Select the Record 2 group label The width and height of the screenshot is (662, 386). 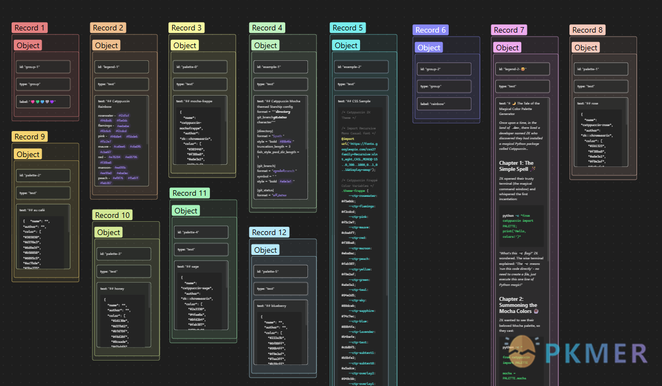pos(108,28)
